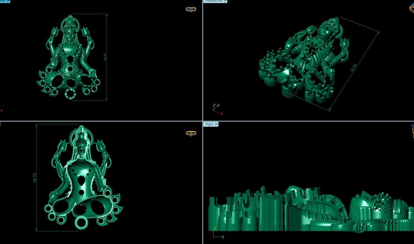Select the Right viewport title tab
The image size is (414, 244).
(209, 124)
